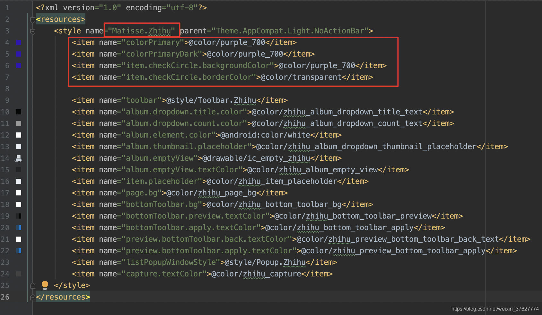The height and width of the screenshot is (315, 542).
Task: Click the "item.checkCircle.backgroundColor" item name
Action: pos(198,66)
